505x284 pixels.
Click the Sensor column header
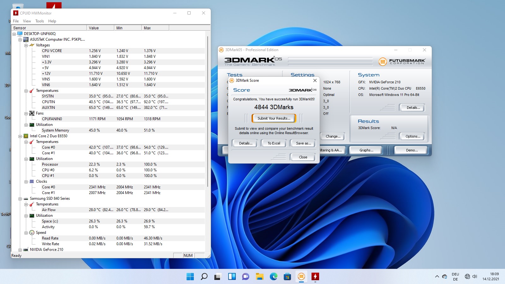[x=49, y=28]
